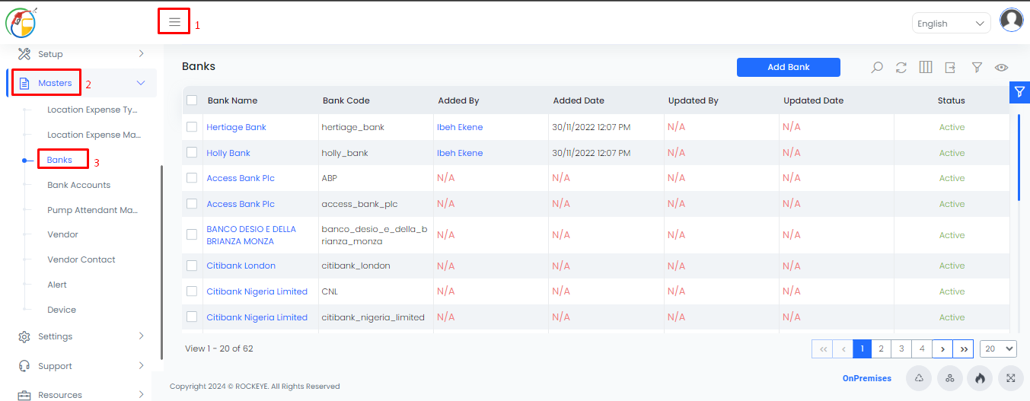Viewport: 1030px width, 401px height.
Task: Click the search magnifier icon
Action: tap(877, 67)
